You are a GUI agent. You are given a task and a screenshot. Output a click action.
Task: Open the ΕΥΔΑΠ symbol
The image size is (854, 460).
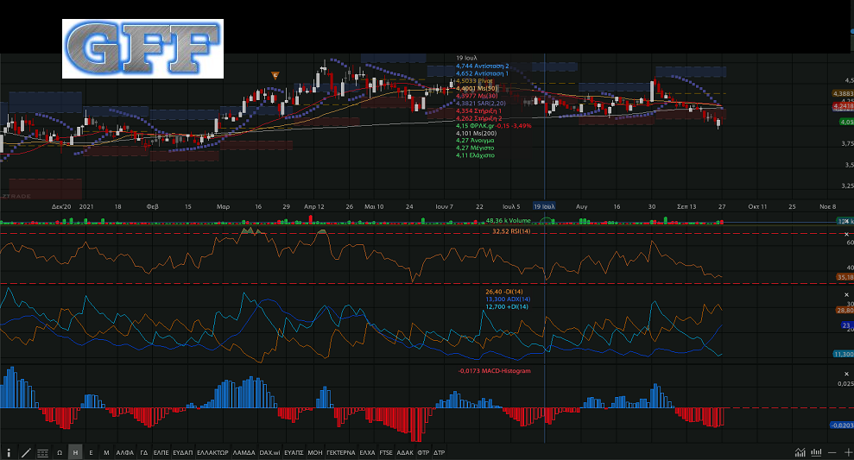coord(182,452)
